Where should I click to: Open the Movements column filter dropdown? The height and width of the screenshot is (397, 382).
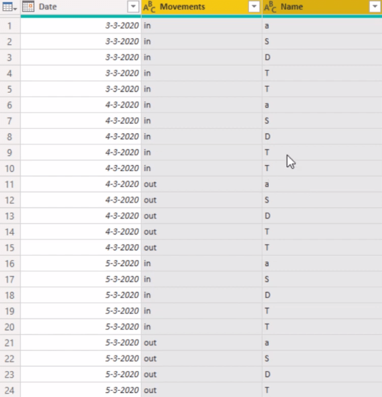click(254, 7)
